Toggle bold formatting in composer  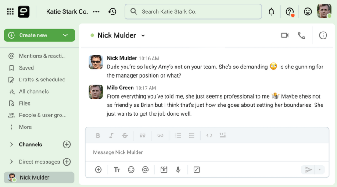point(98,135)
